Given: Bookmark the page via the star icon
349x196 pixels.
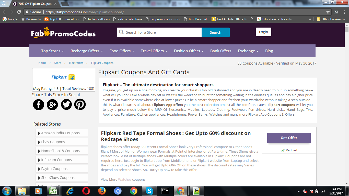Looking at the screenshot, I should [x=328, y=12].
